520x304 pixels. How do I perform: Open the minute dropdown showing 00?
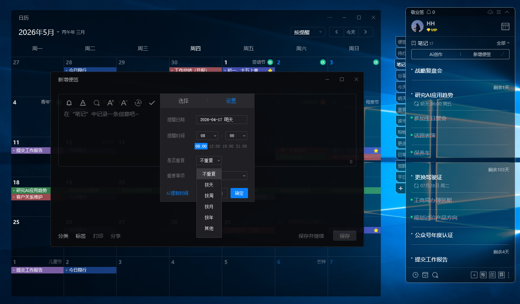click(236, 136)
